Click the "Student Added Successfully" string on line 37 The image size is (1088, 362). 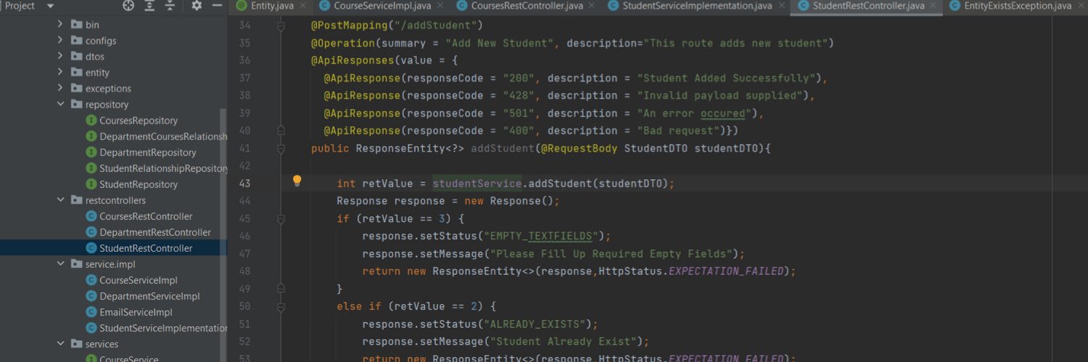point(727,78)
